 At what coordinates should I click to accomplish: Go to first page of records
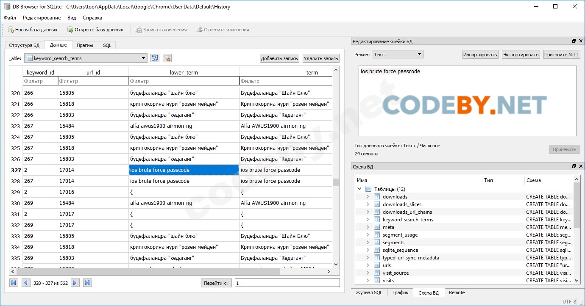tap(14, 283)
